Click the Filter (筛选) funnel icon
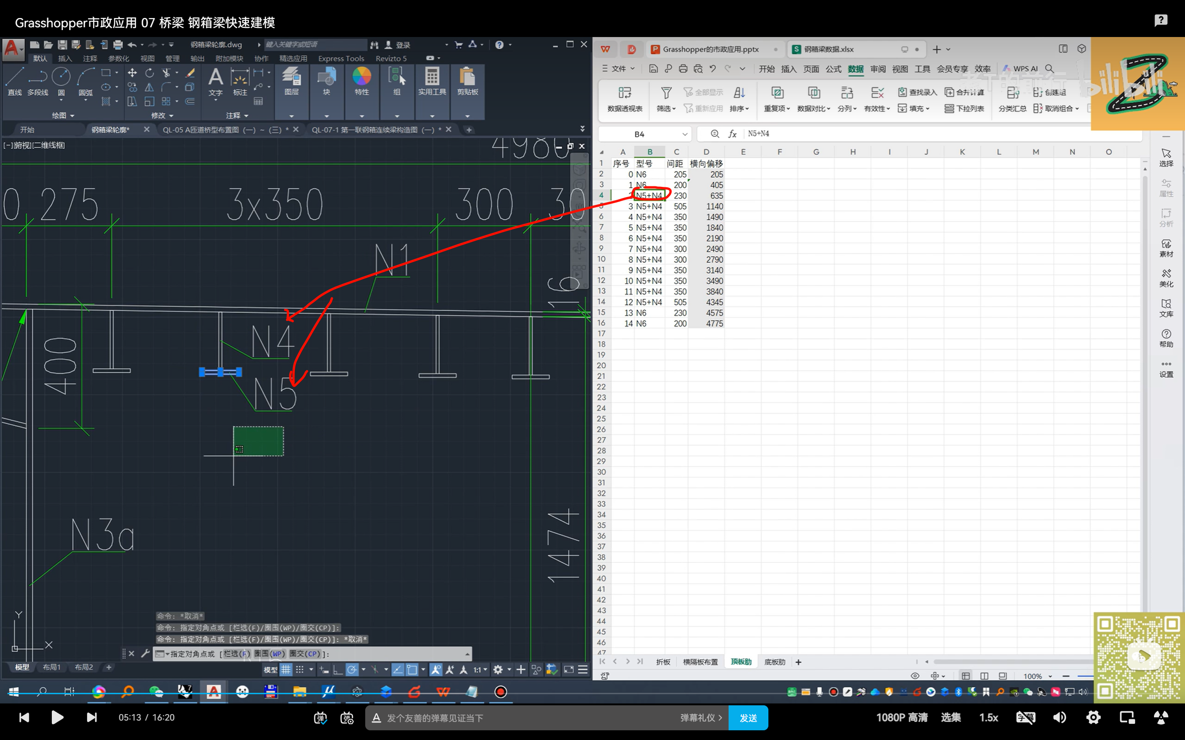The width and height of the screenshot is (1185, 740). click(x=666, y=93)
